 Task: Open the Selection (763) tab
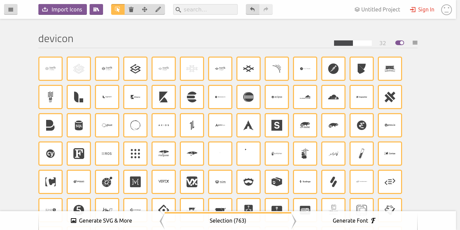(x=228, y=221)
